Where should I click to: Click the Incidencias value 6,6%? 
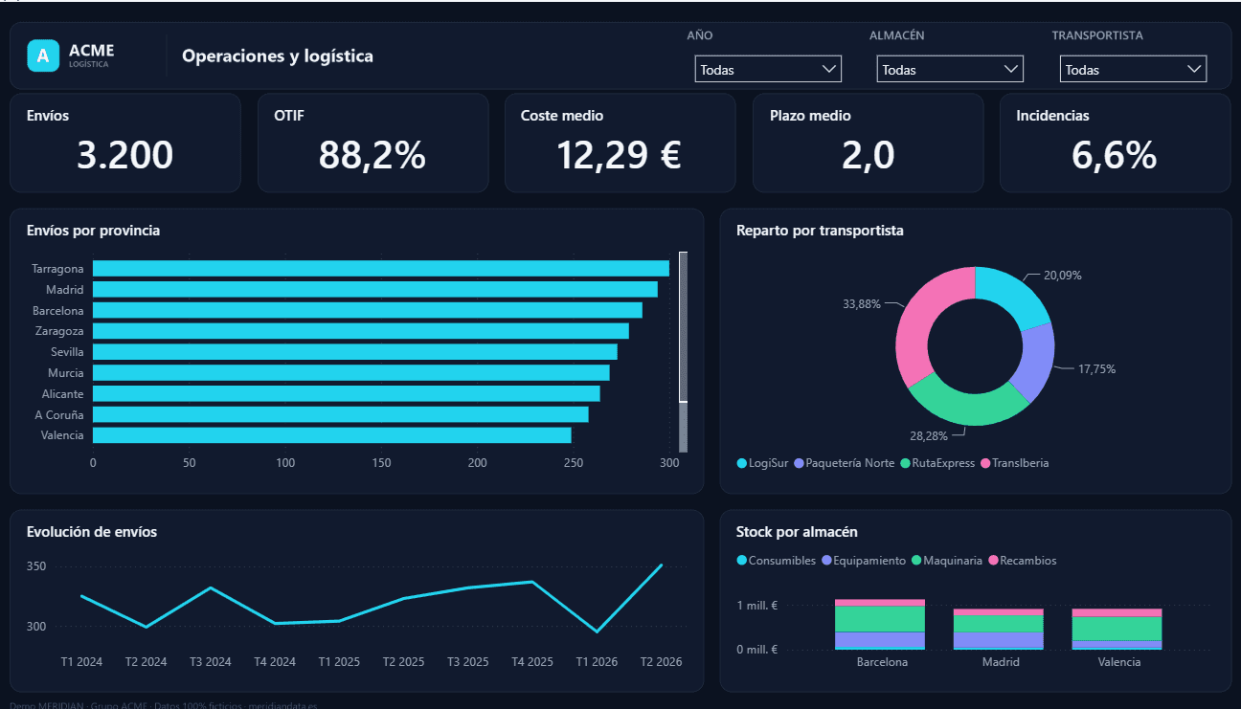pos(1114,155)
